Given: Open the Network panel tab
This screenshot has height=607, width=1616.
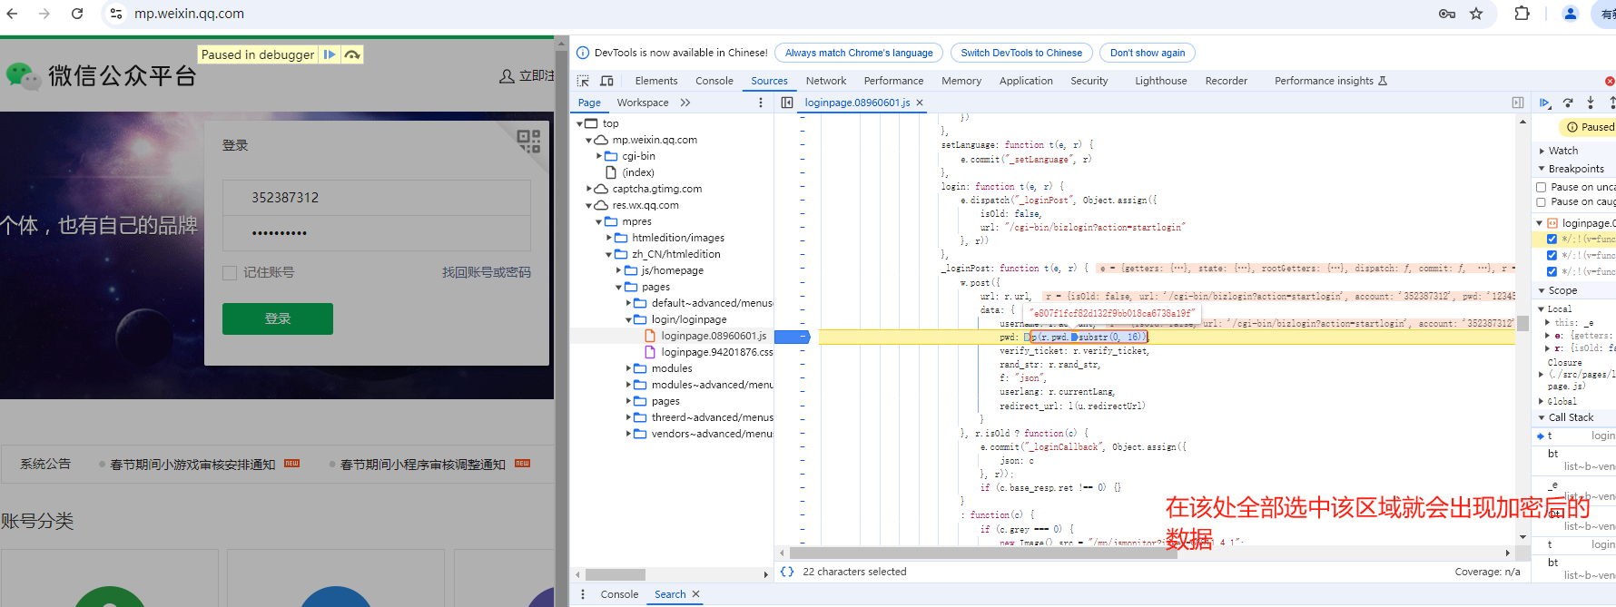Looking at the screenshot, I should click(826, 81).
